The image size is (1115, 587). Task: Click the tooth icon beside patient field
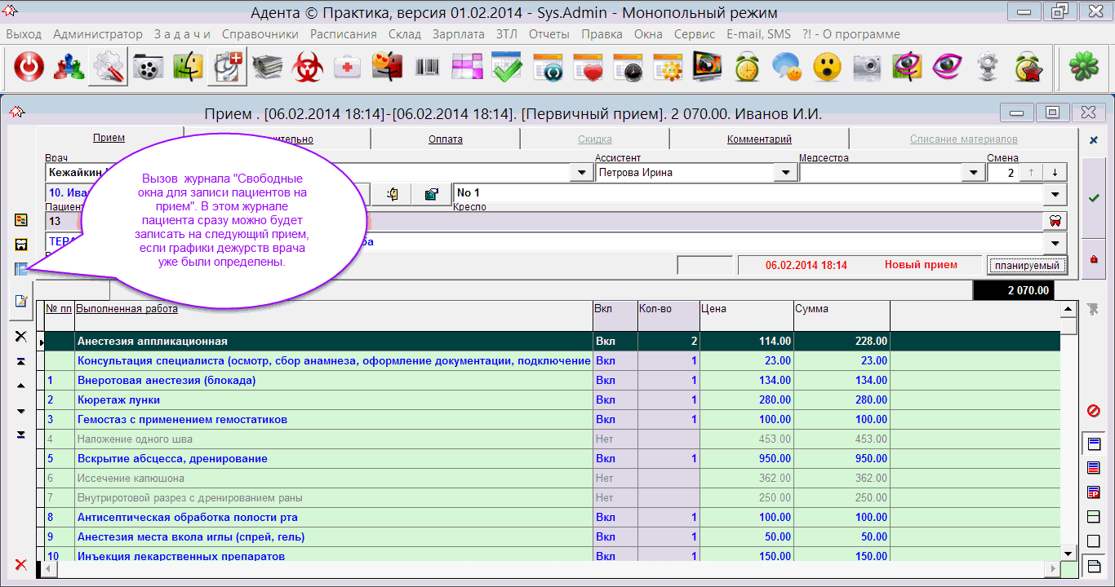click(1055, 221)
